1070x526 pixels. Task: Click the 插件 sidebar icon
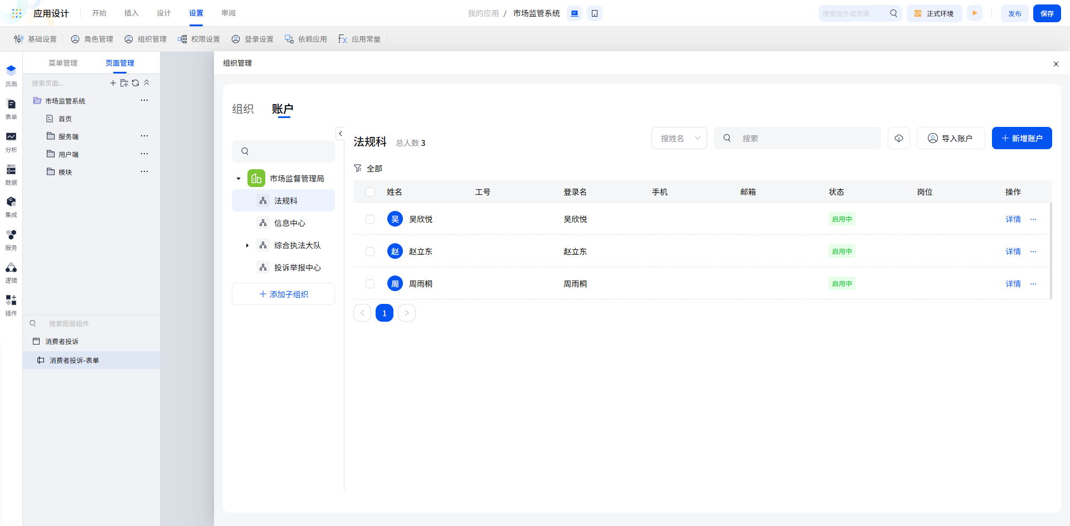click(11, 301)
